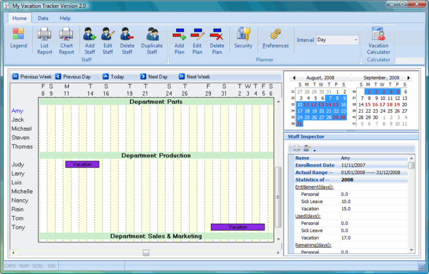The height and width of the screenshot is (274, 429).
Task: Click the Delete Staff icon
Action: coord(127,41)
